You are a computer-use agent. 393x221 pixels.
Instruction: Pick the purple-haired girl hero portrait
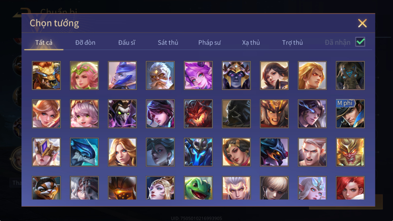[198, 75]
